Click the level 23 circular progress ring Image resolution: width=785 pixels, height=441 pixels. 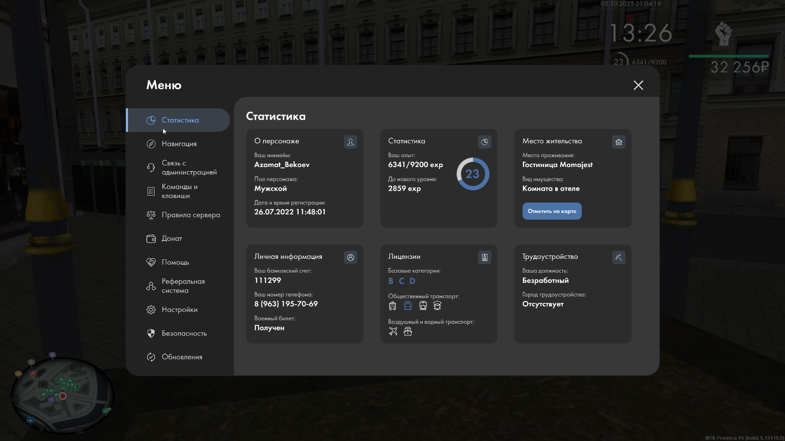coord(473,174)
